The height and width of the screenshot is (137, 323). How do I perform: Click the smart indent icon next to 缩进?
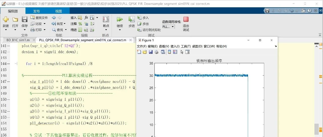pyautogui.click(x=80, y=30)
